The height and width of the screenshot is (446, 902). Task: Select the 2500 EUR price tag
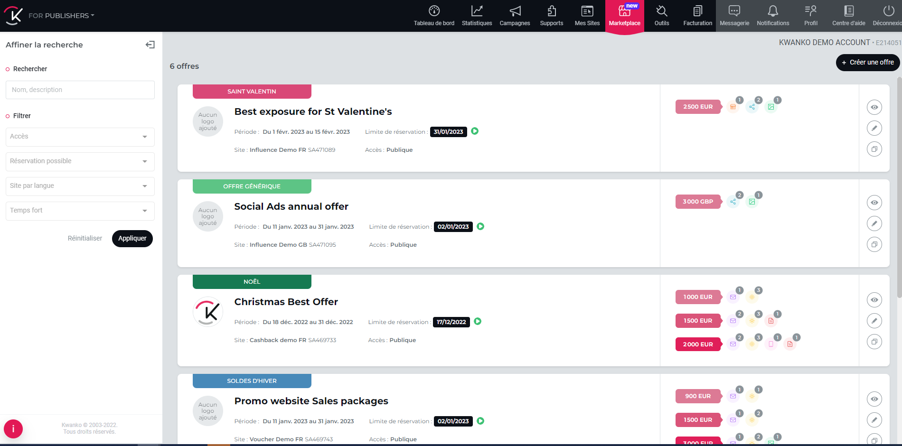(697, 107)
